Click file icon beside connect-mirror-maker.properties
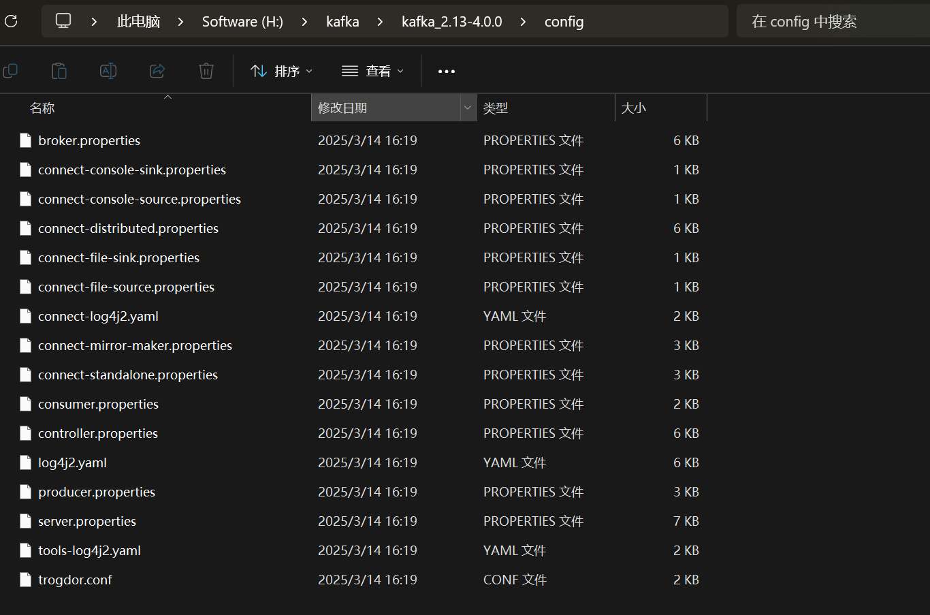 click(26, 345)
